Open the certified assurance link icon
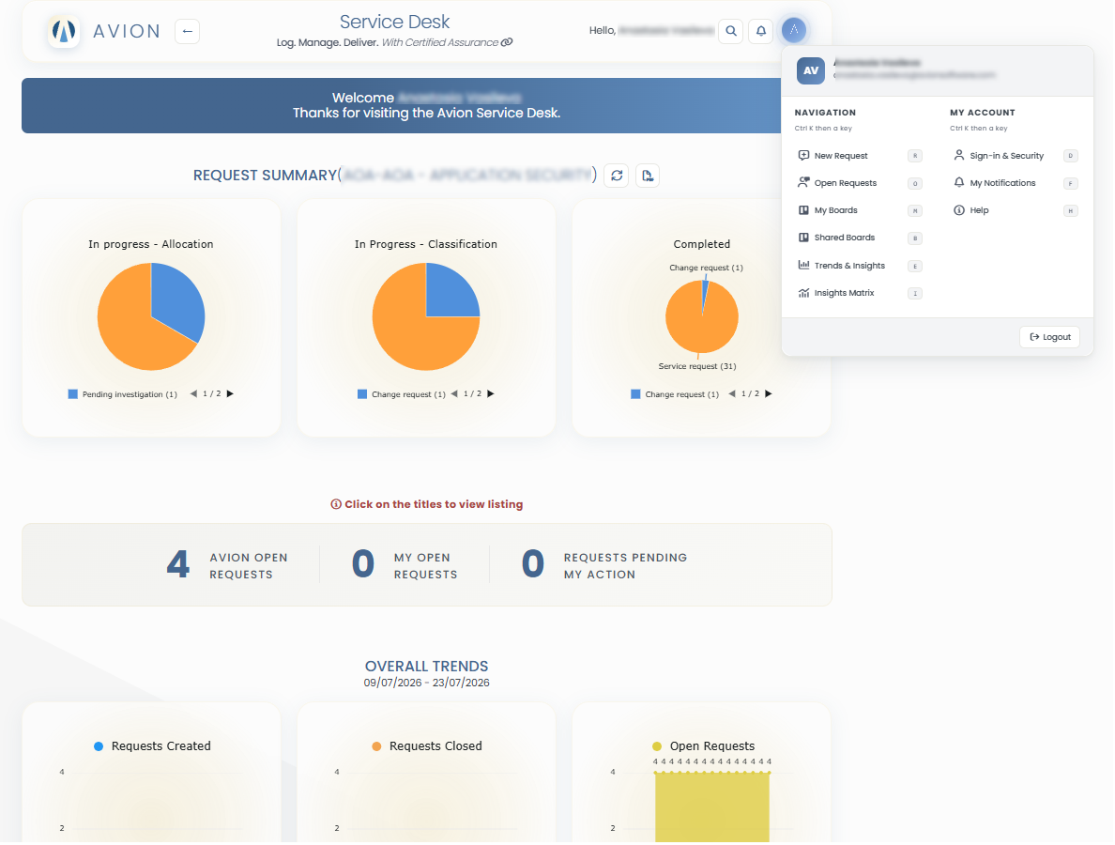 [507, 42]
